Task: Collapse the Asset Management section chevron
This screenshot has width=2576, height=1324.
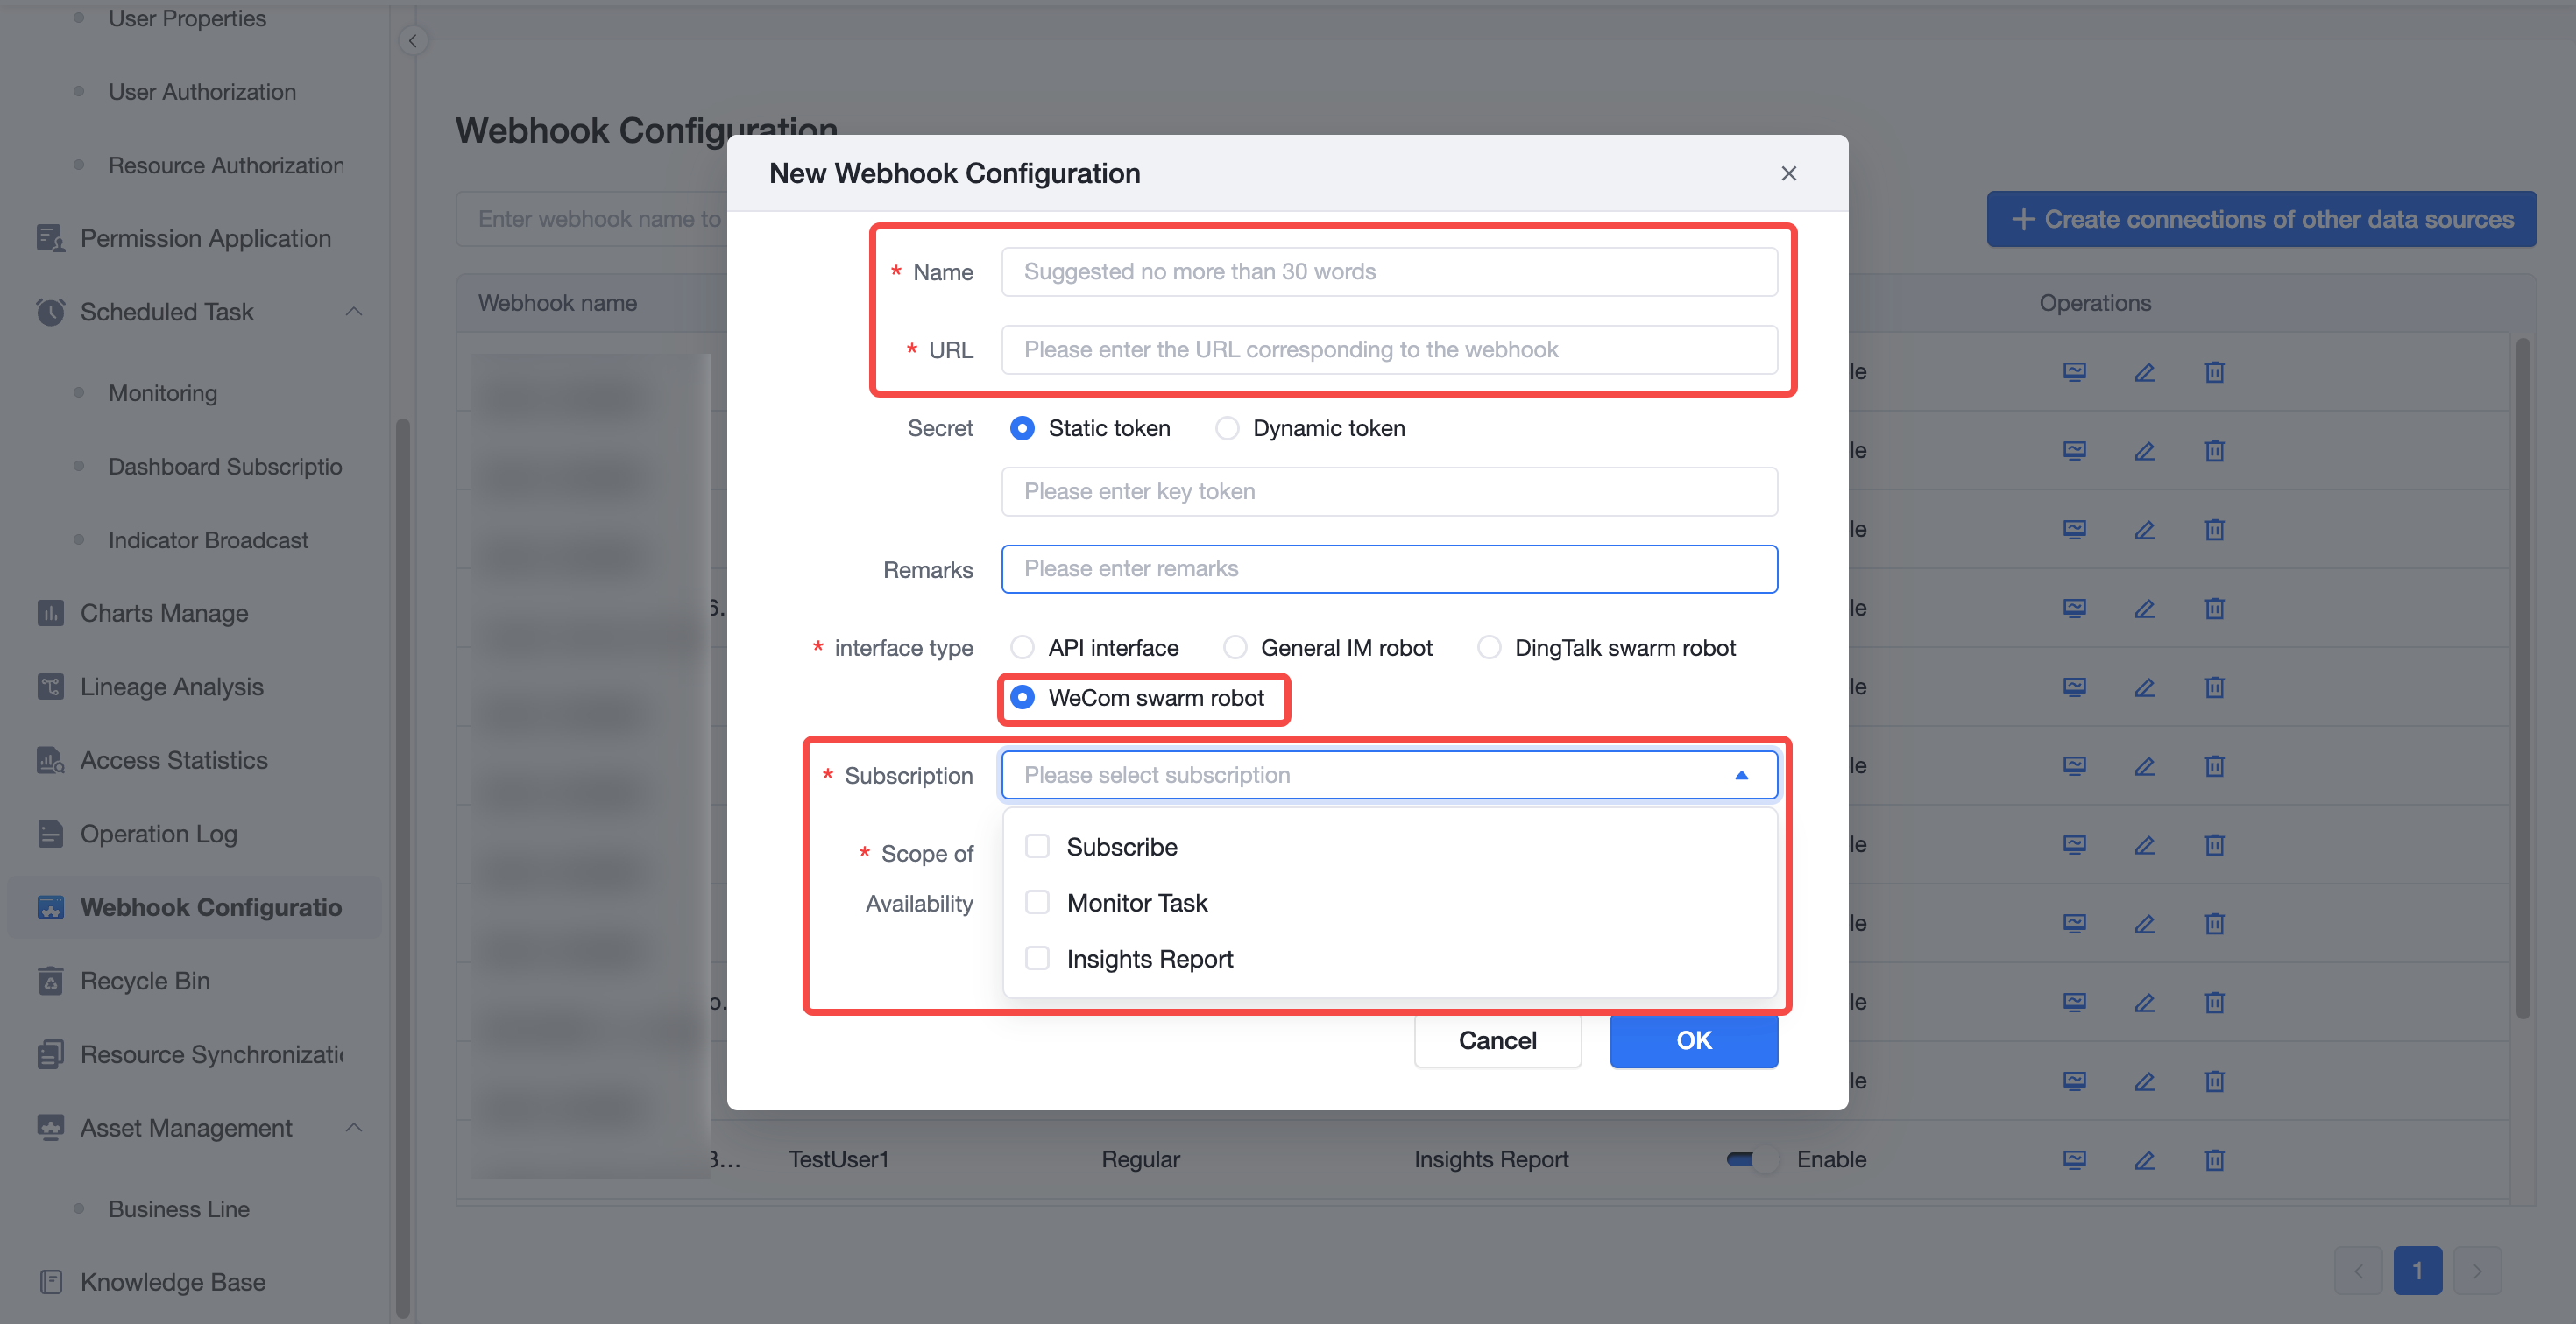Action: click(x=353, y=1127)
